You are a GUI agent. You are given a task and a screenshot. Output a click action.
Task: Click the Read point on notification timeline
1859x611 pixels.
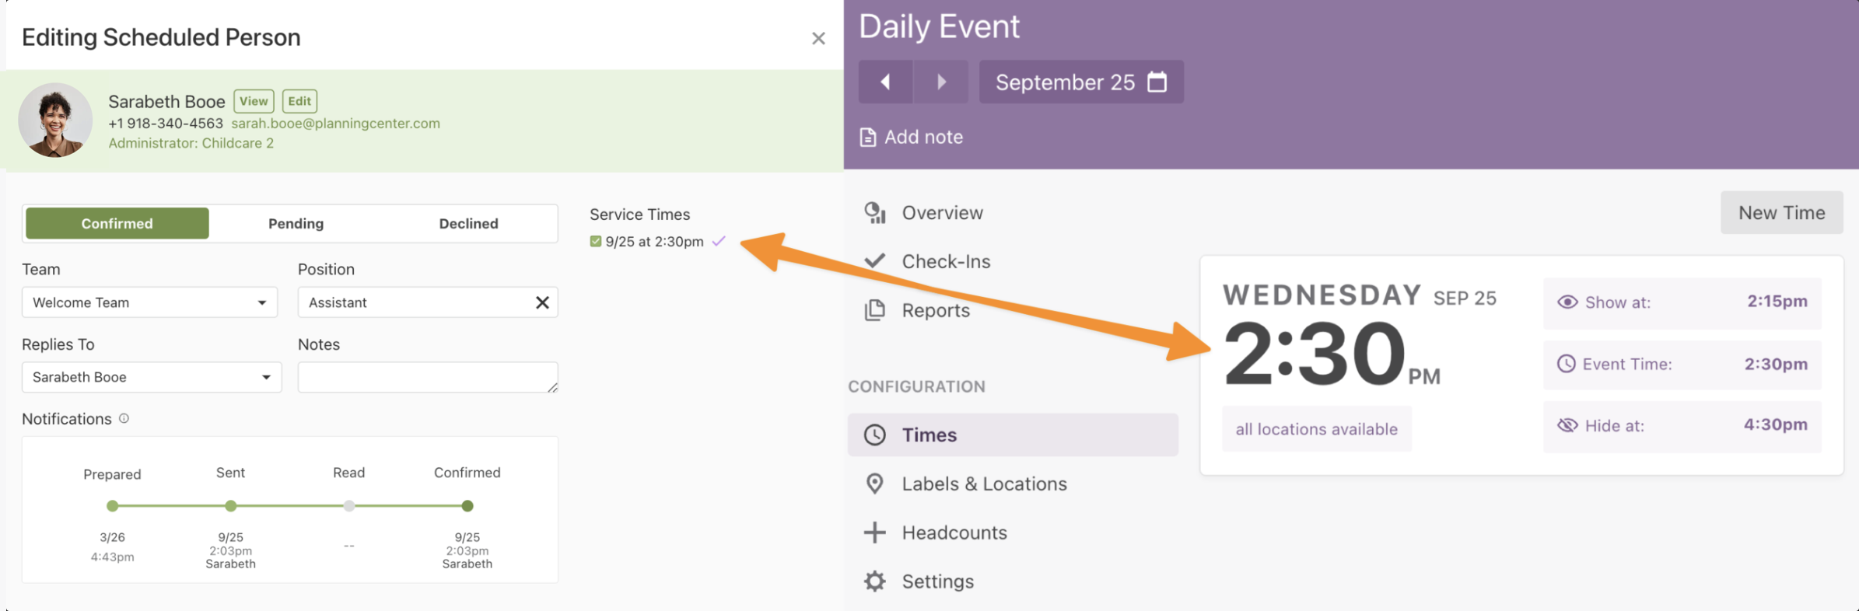click(349, 506)
